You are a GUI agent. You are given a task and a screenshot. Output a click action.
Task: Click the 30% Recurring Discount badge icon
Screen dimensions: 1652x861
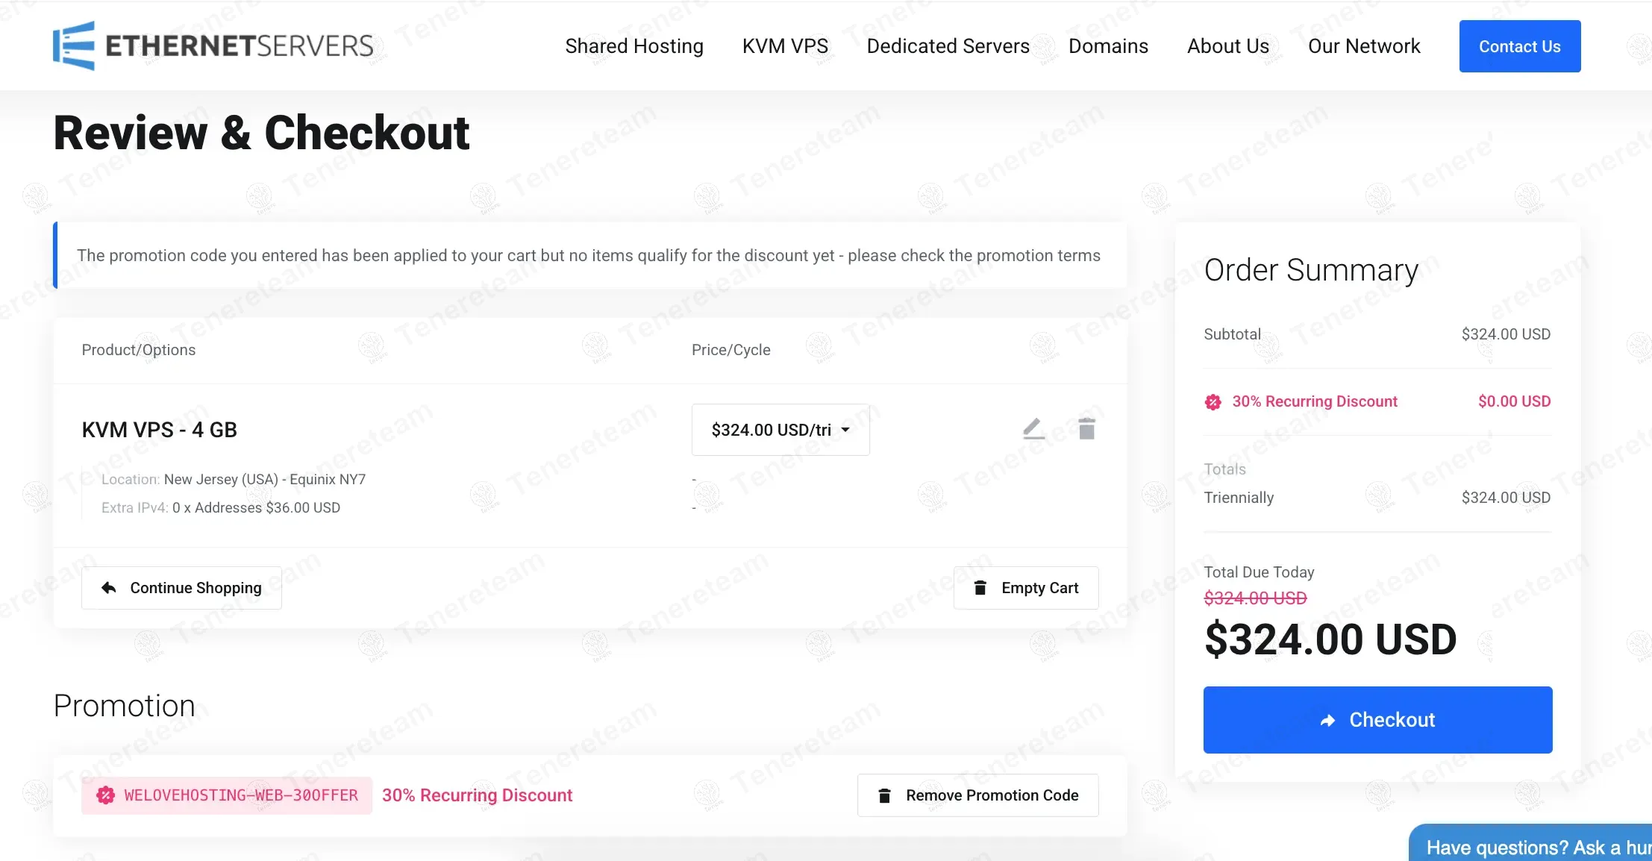(1213, 402)
